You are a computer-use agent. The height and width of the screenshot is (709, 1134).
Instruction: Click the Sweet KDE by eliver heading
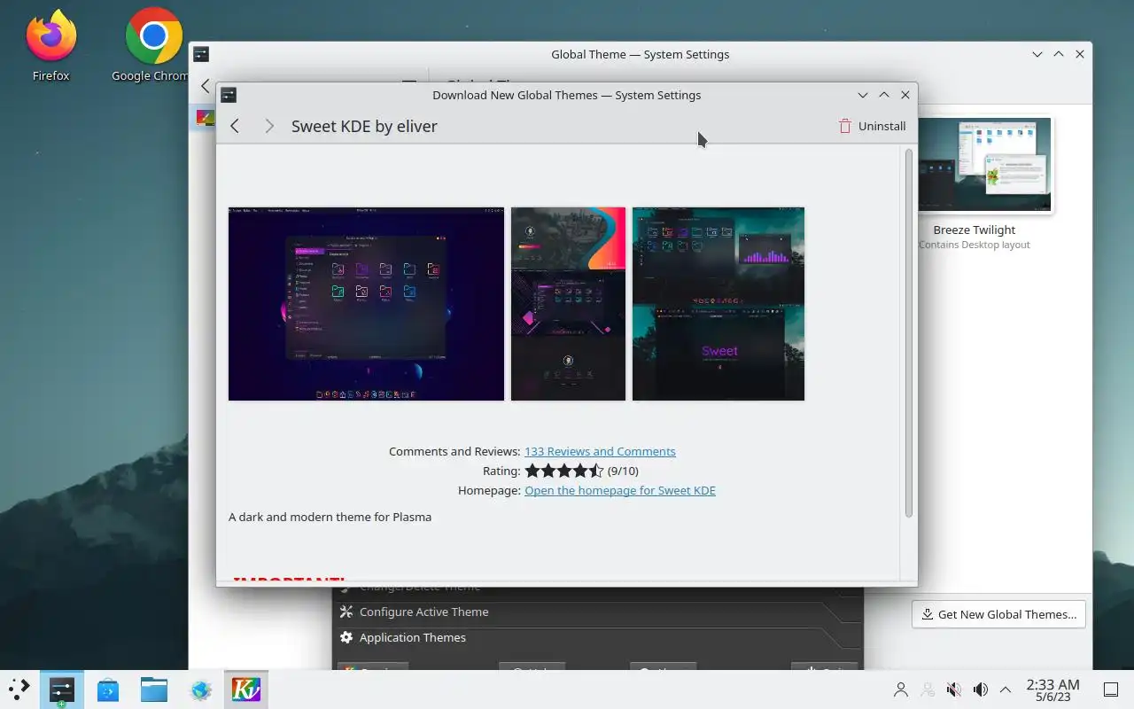(364, 126)
